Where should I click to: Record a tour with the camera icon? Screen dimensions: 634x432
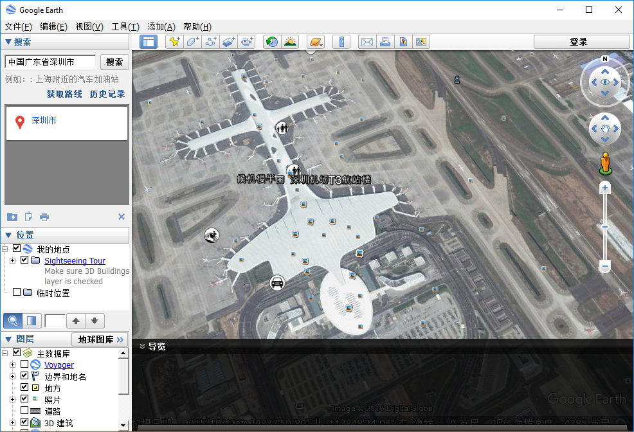point(246,42)
